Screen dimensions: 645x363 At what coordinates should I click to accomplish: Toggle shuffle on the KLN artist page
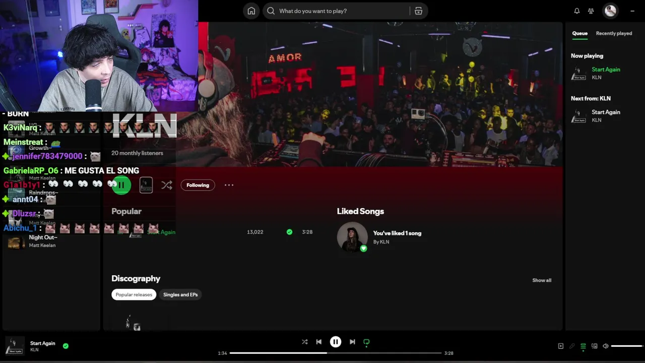point(167,185)
